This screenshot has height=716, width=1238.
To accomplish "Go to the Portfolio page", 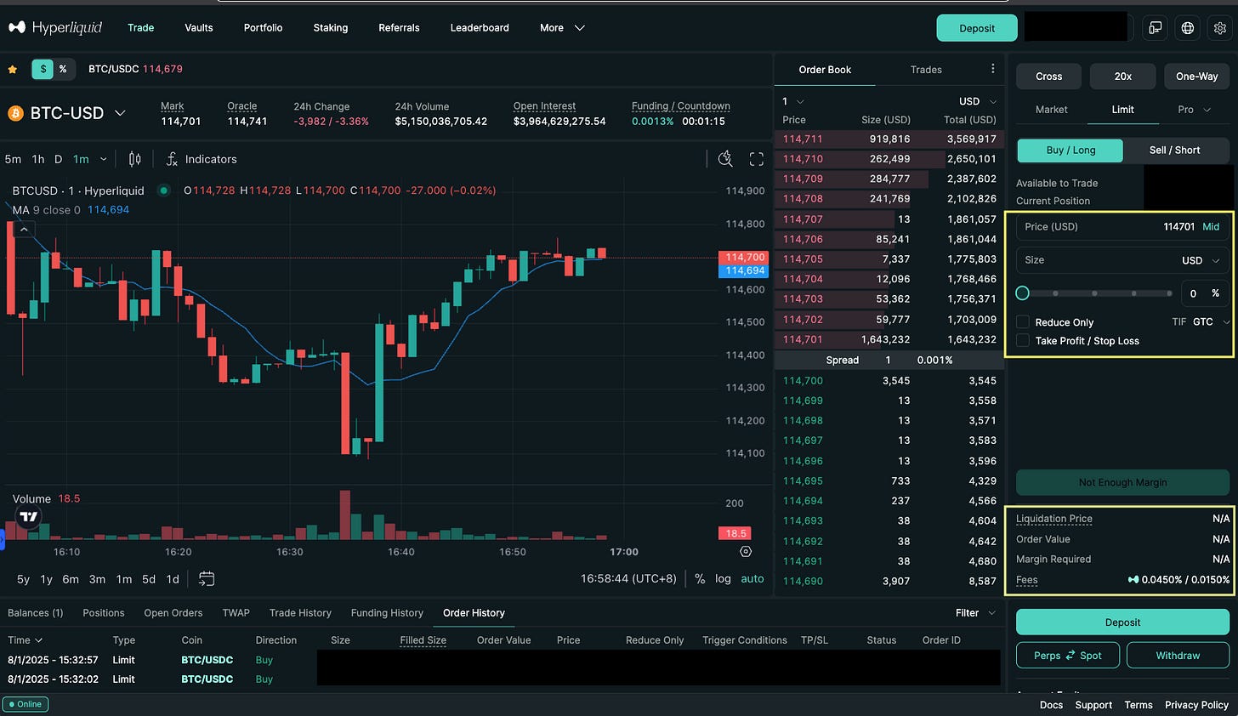I will 263,28.
